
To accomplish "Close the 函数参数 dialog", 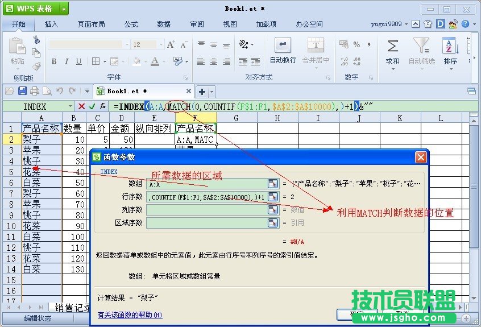I will (x=421, y=157).
